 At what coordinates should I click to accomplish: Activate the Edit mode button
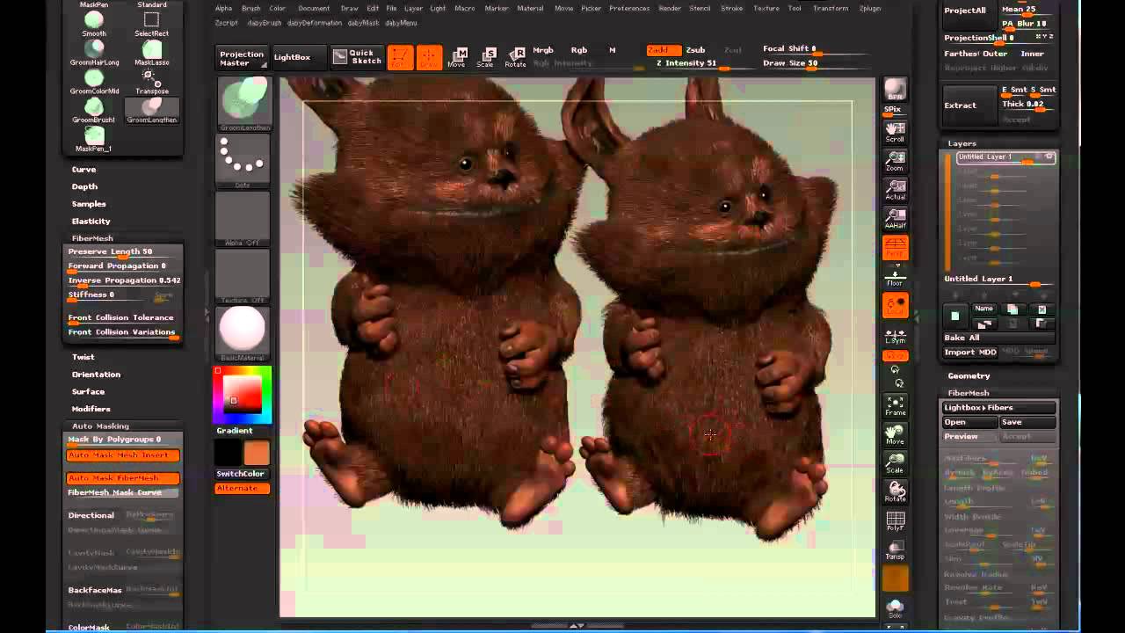[400, 57]
